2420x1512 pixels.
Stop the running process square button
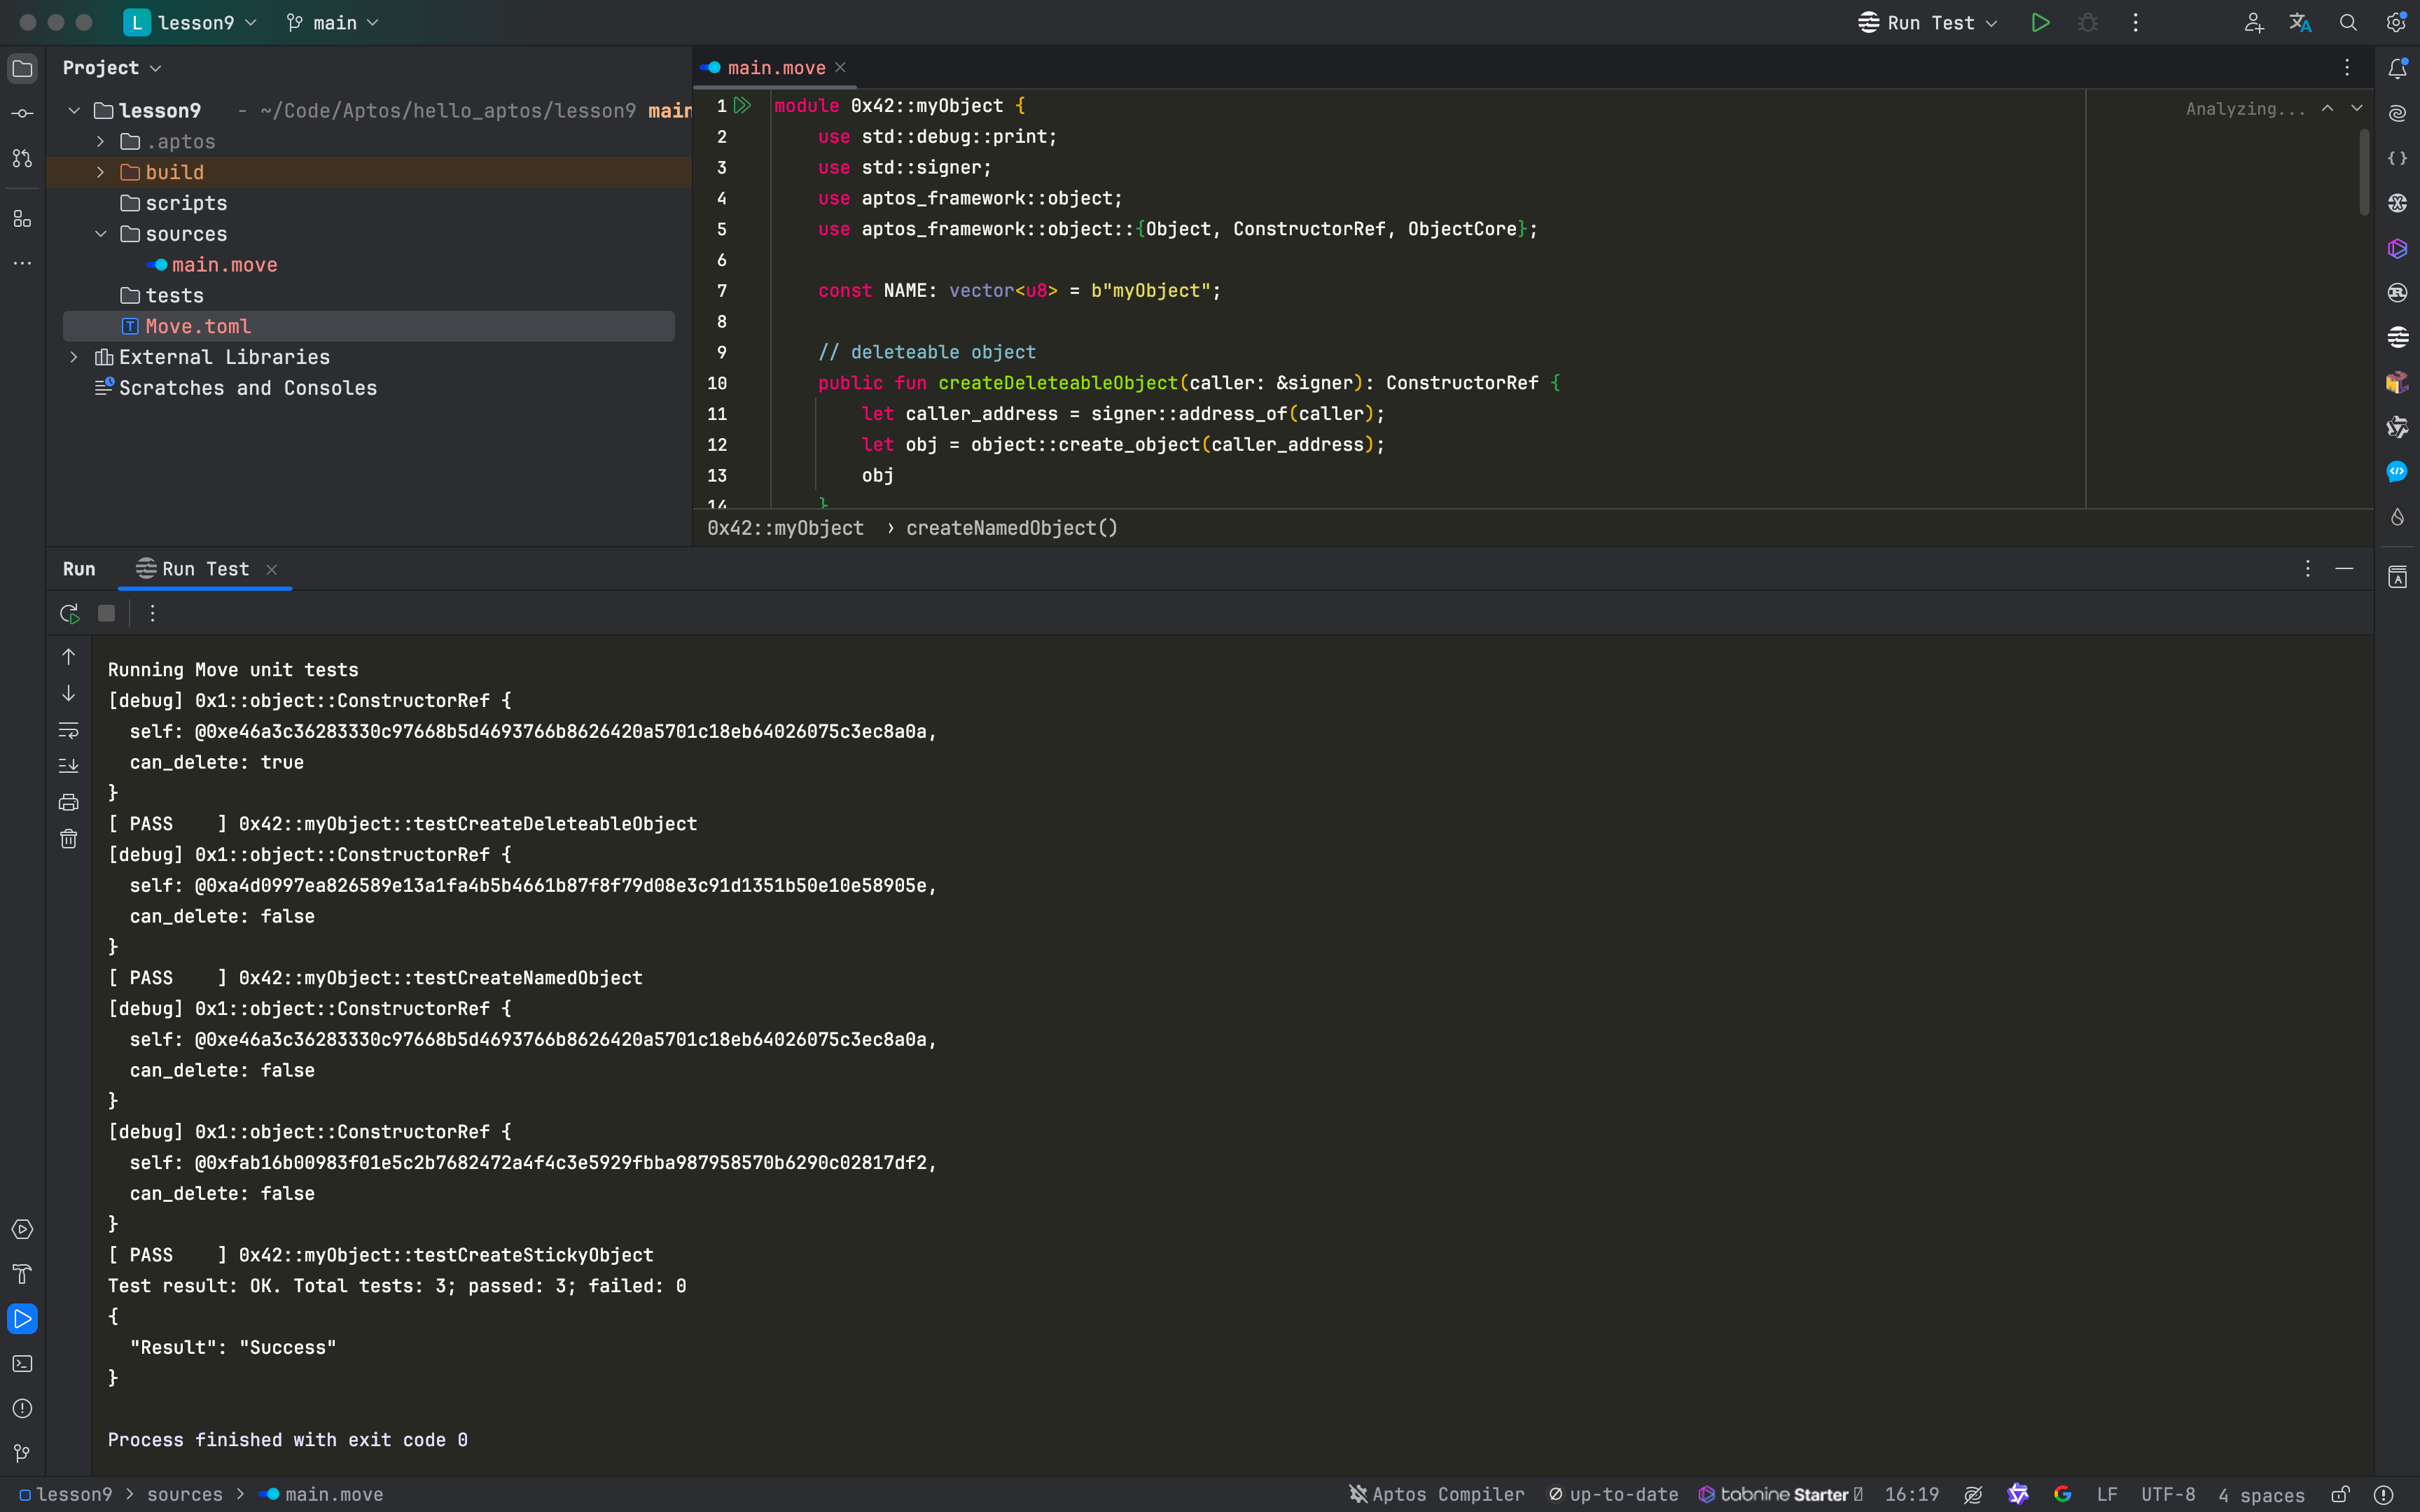[106, 613]
